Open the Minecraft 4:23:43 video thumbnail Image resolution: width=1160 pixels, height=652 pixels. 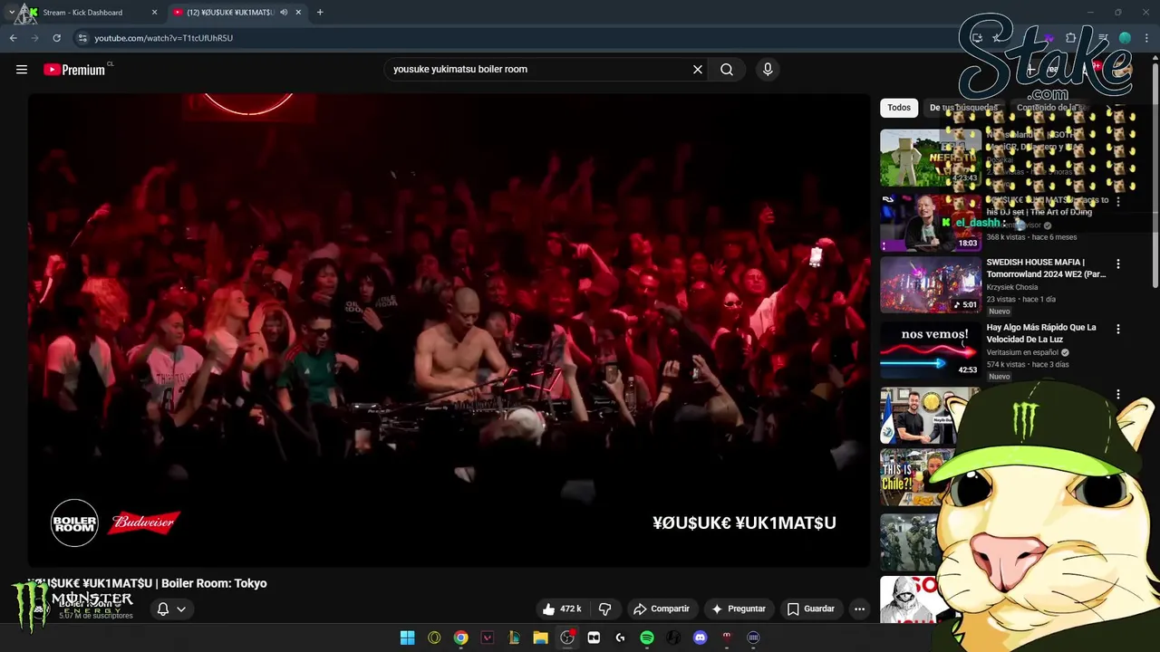point(931,158)
